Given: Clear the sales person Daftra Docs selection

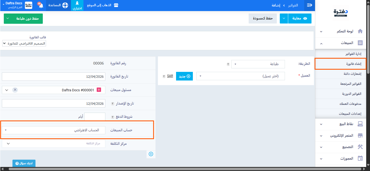Looking at the screenshot, I should 15,90.
